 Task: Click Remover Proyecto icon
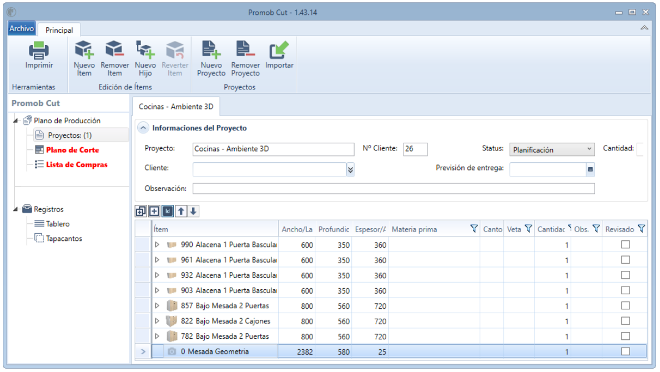(245, 49)
